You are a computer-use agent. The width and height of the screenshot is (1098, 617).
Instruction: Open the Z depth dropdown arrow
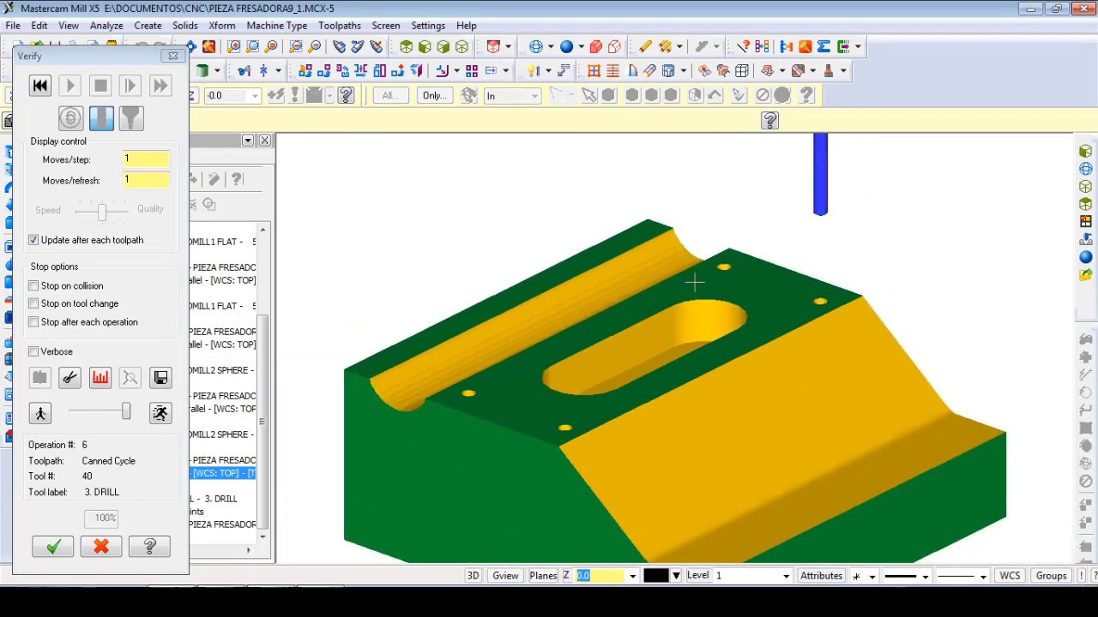pos(632,576)
